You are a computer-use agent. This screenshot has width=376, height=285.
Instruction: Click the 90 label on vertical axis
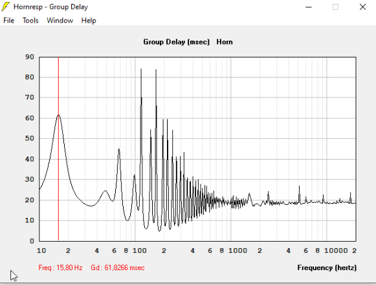pyautogui.click(x=30, y=57)
